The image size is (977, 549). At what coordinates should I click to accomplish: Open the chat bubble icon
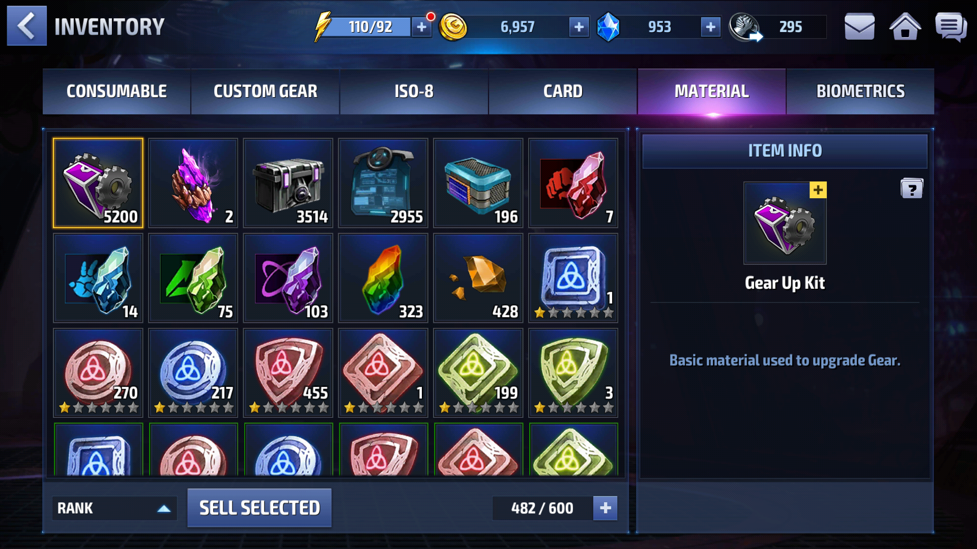pos(951,26)
